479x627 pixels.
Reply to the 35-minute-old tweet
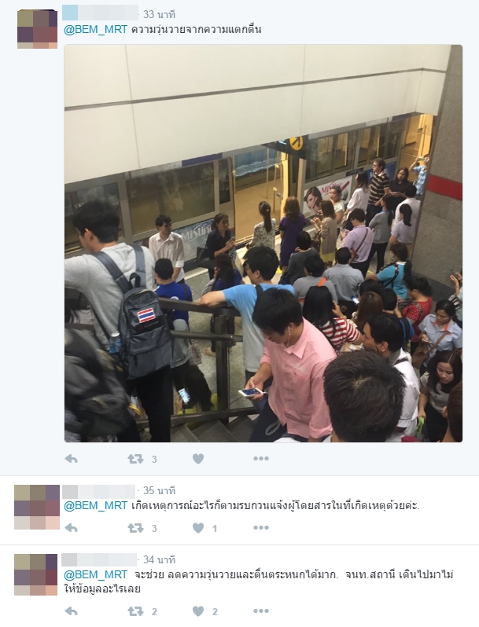click(72, 528)
